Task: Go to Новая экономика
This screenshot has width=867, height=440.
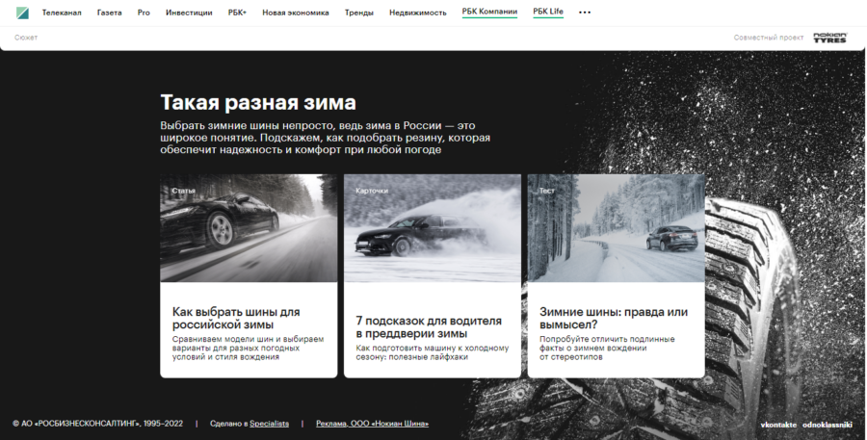Action: click(x=296, y=13)
